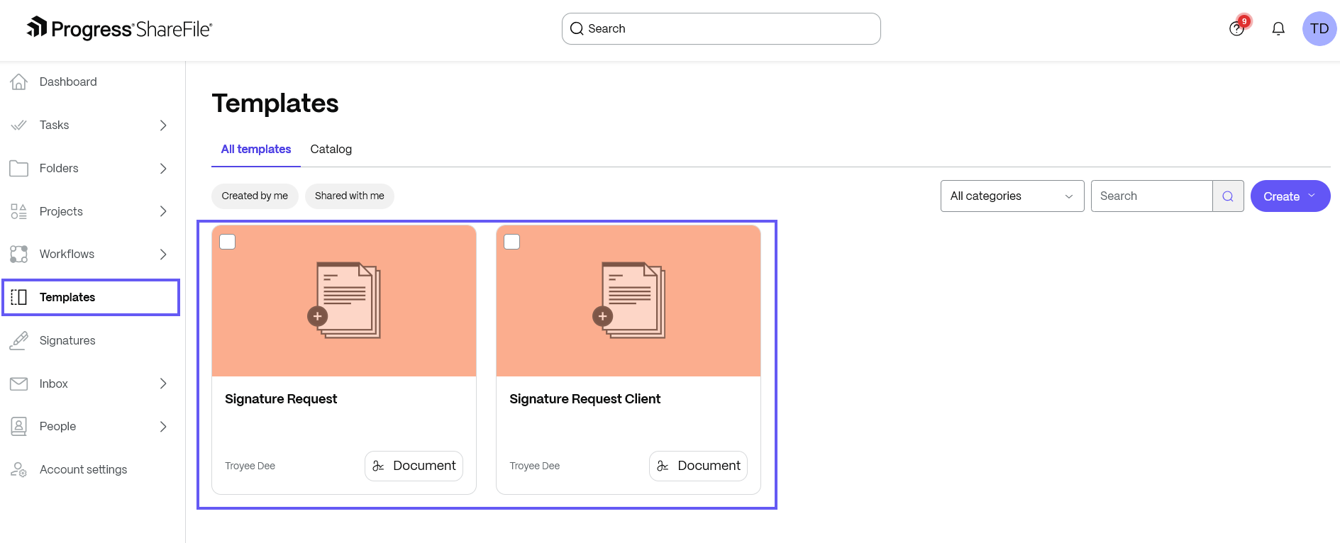This screenshot has width=1340, height=543.
Task: Click the Workflows label in sidebar
Action: pyautogui.click(x=67, y=254)
